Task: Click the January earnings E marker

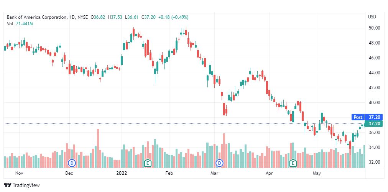Action: coord(148,163)
